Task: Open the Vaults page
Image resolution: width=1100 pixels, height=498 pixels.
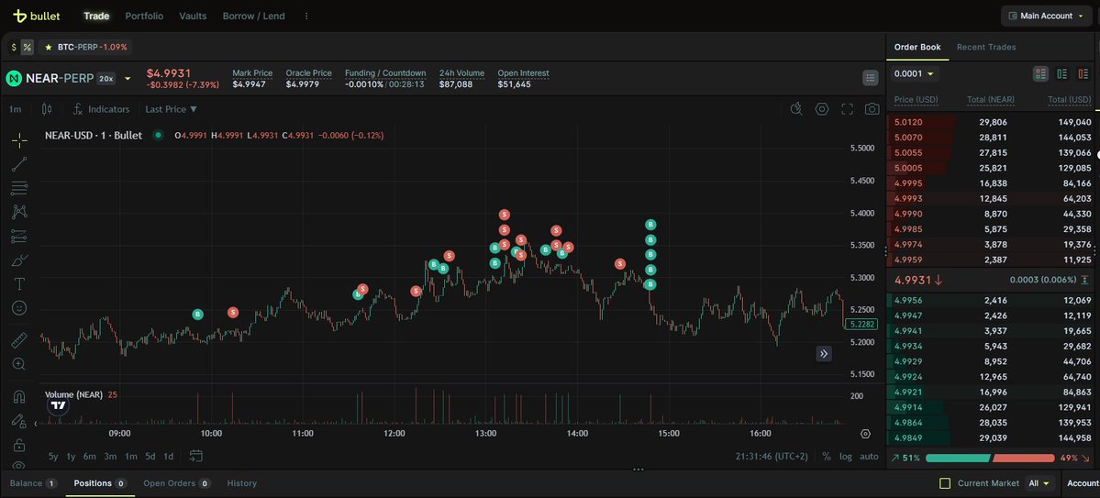Action: [193, 16]
